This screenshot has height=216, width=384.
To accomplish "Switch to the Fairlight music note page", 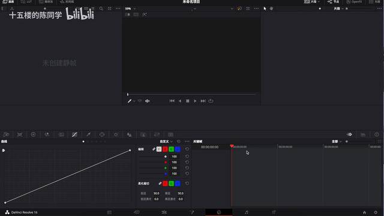I will point(247,212).
